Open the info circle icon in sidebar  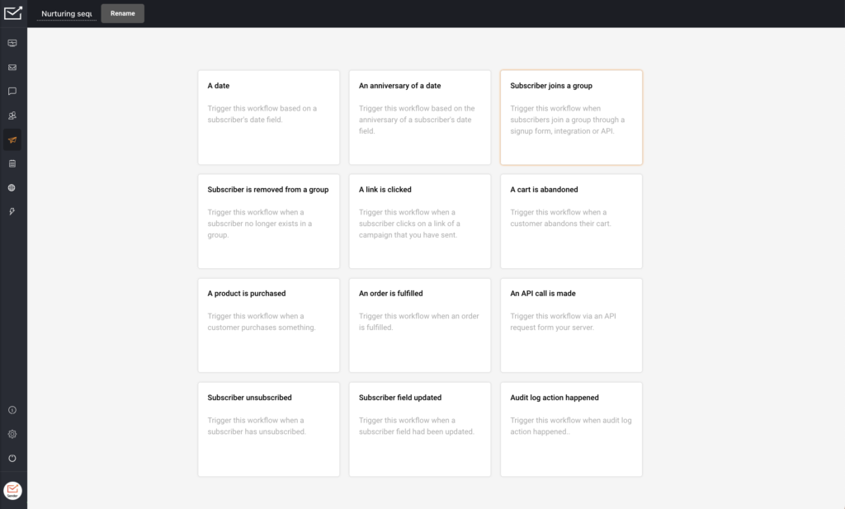coord(12,410)
